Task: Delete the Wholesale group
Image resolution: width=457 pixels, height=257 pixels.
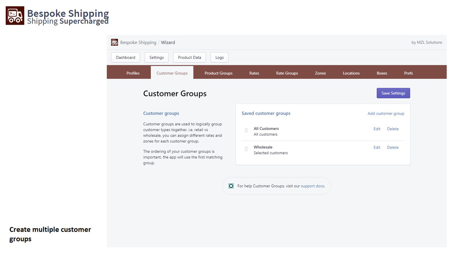Action: (392, 147)
